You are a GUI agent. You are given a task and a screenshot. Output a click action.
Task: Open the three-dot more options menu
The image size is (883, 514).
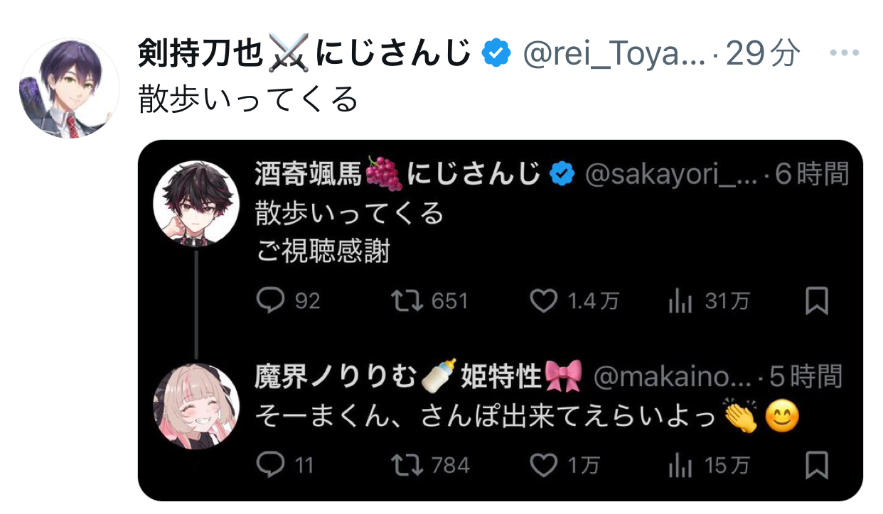pos(845,53)
